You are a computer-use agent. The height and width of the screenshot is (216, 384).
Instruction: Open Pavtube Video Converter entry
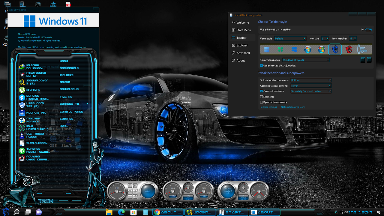pyautogui.click(x=34, y=158)
